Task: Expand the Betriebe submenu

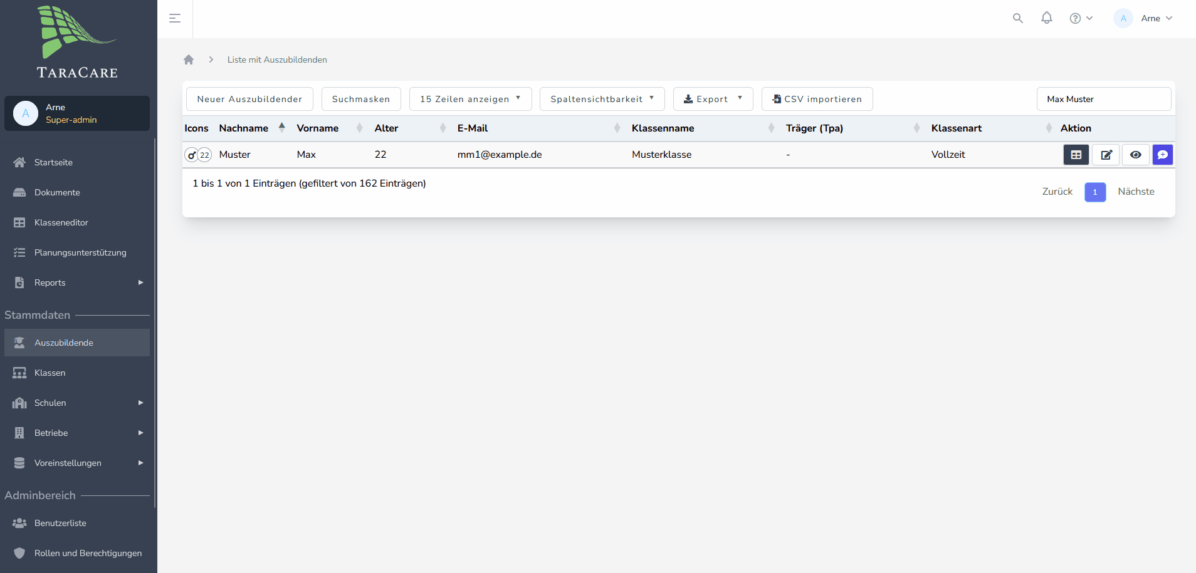Action: [x=77, y=433]
